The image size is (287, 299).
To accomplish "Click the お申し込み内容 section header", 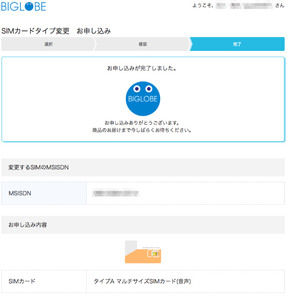I will [143, 225].
